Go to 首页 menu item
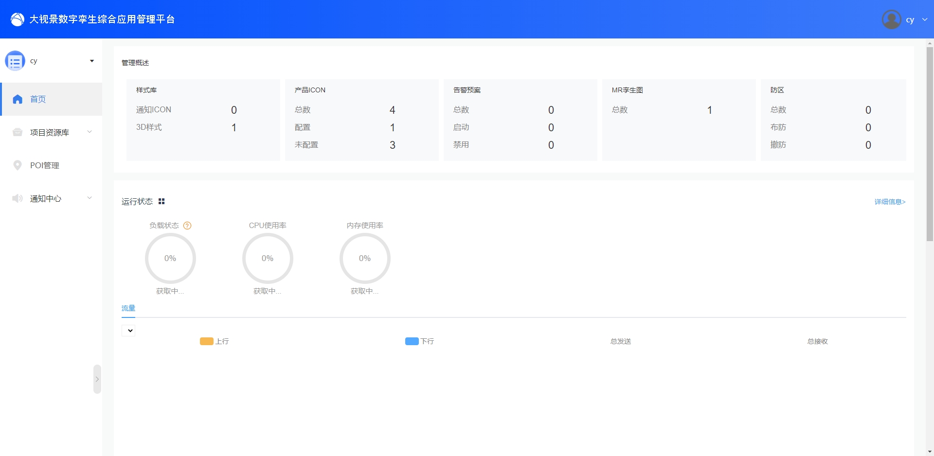The height and width of the screenshot is (456, 934). coord(51,99)
